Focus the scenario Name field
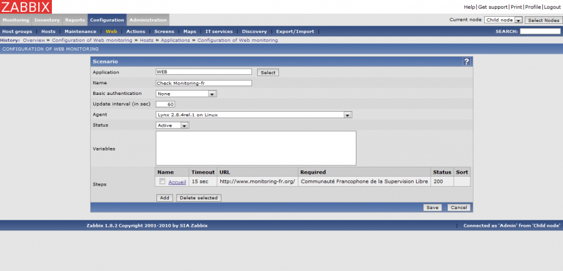 click(x=204, y=83)
